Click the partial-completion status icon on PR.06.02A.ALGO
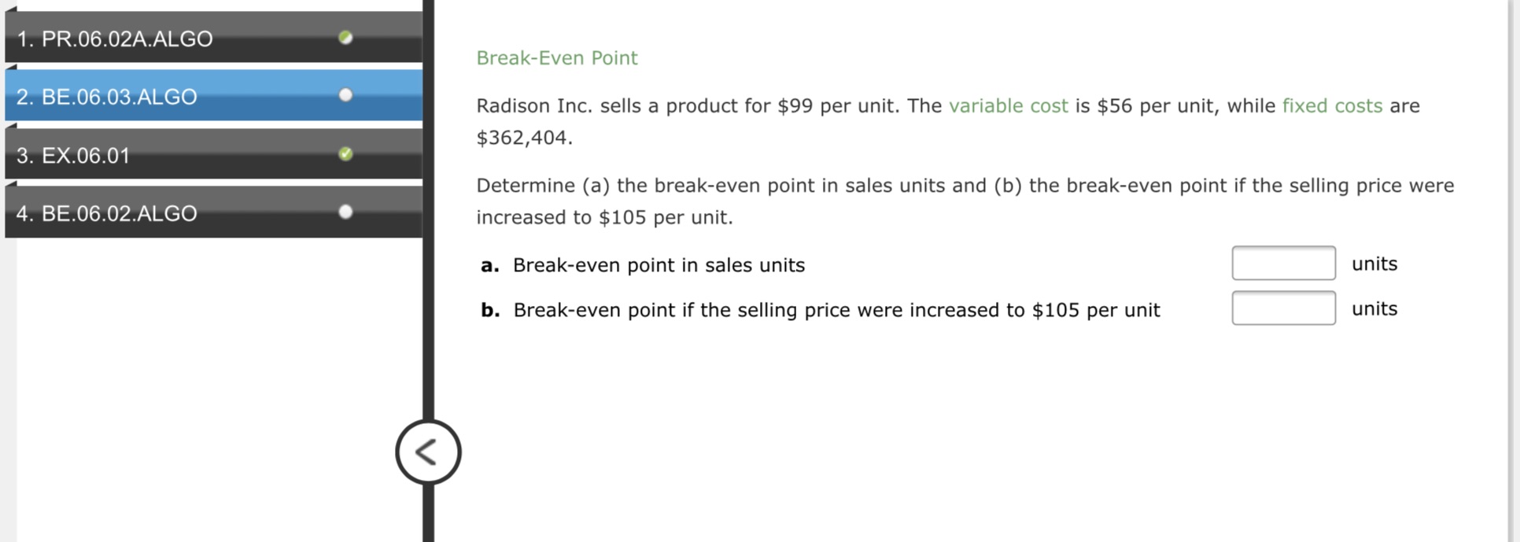The height and width of the screenshot is (542, 1520). click(346, 39)
